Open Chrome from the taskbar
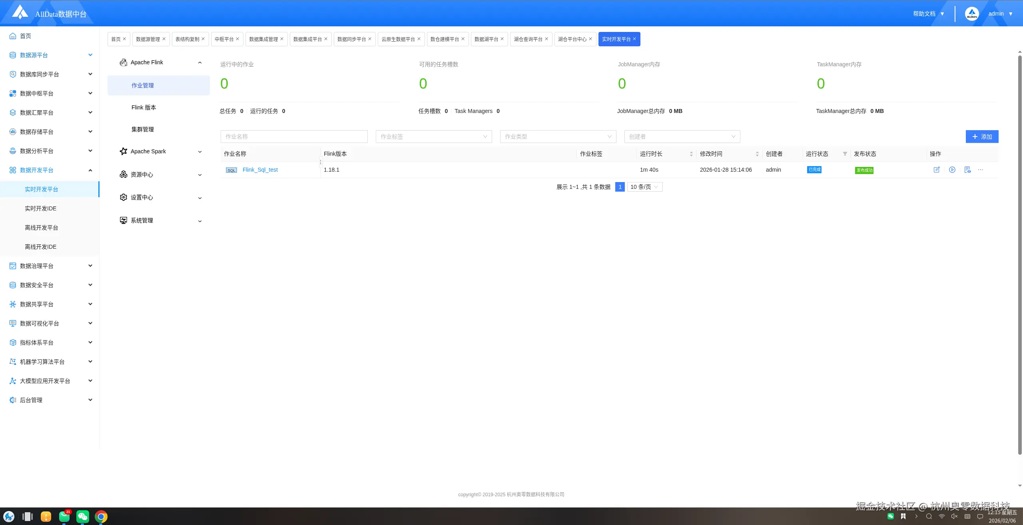Viewport: 1023px width, 525px height. 101,517
